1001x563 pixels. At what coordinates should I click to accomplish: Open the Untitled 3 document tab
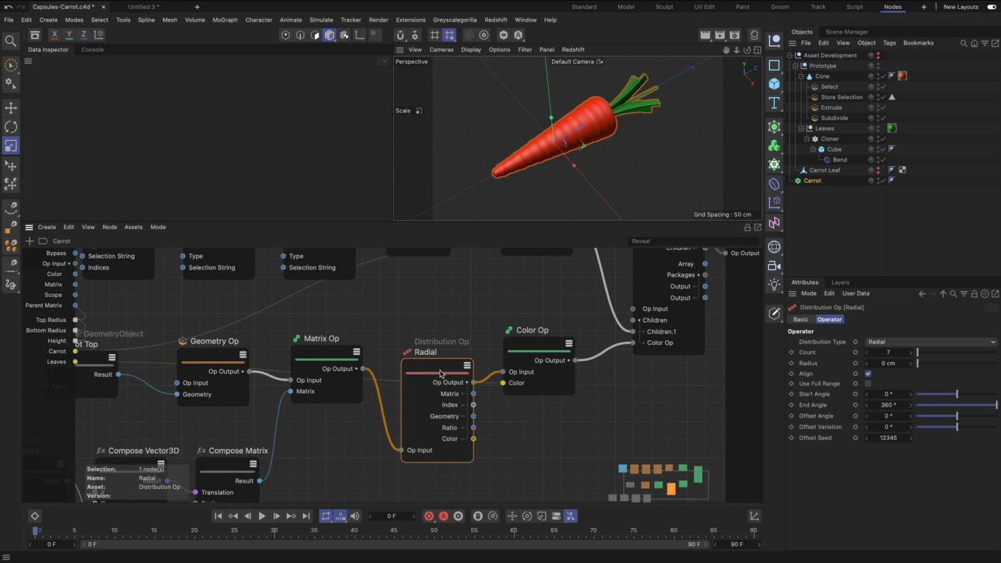tap(144, 7)
